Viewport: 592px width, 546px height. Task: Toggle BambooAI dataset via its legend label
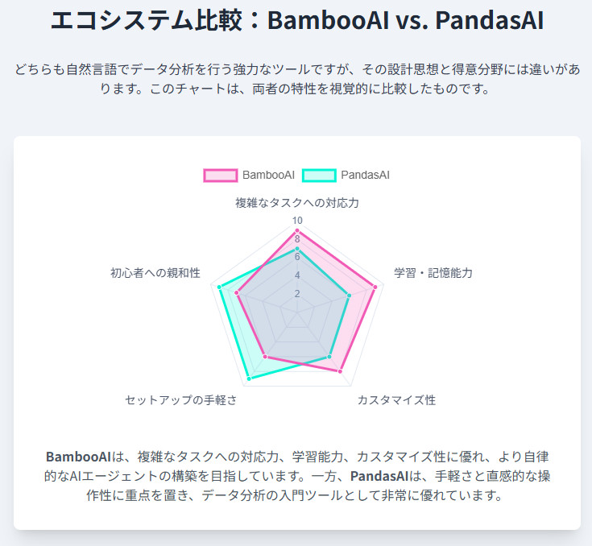coord(268,175)
